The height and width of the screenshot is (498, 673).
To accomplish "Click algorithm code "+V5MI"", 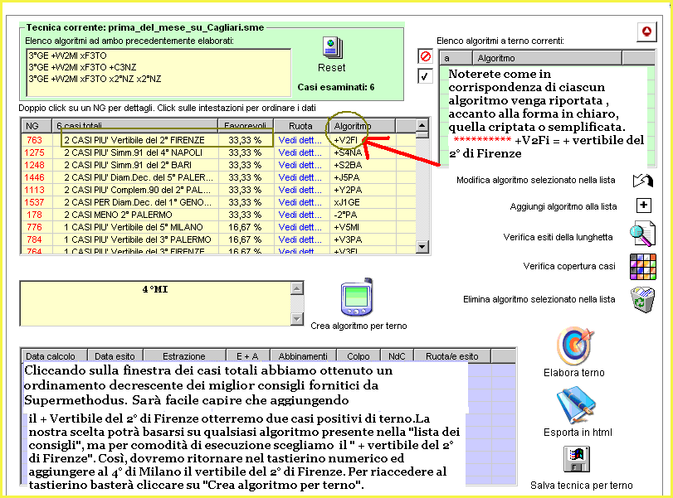I will (347, 227).
